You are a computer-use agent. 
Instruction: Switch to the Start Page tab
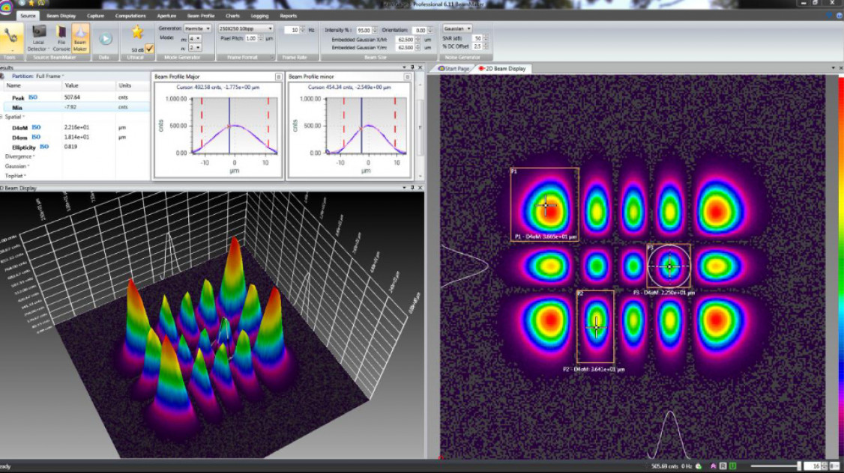coord(453,68)
